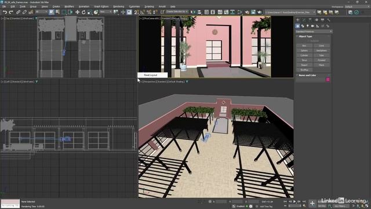Toggle the Angle Snap icon
This screenshot has width=371, height=209.
tap(143, 12)
